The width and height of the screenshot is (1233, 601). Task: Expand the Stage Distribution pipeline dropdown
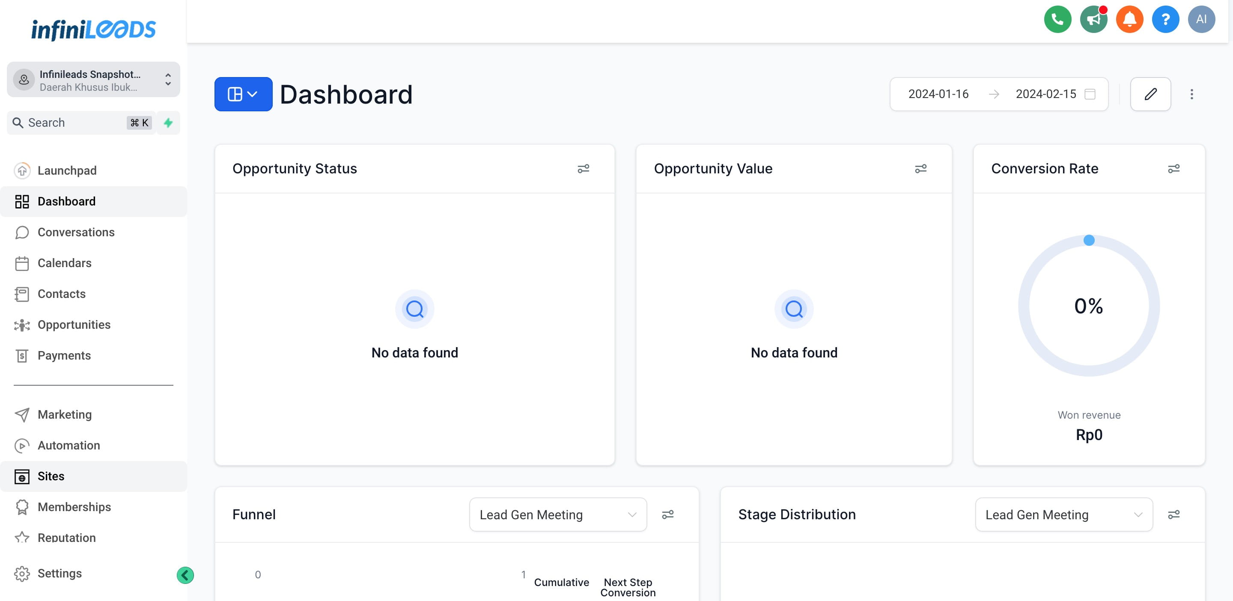(1063, 515)
